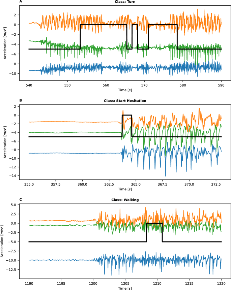The height and width of the screenshot is (290, 231).
Task: Click y-axis tick "−12" in Start Hesitation plot
Action: 13,167
